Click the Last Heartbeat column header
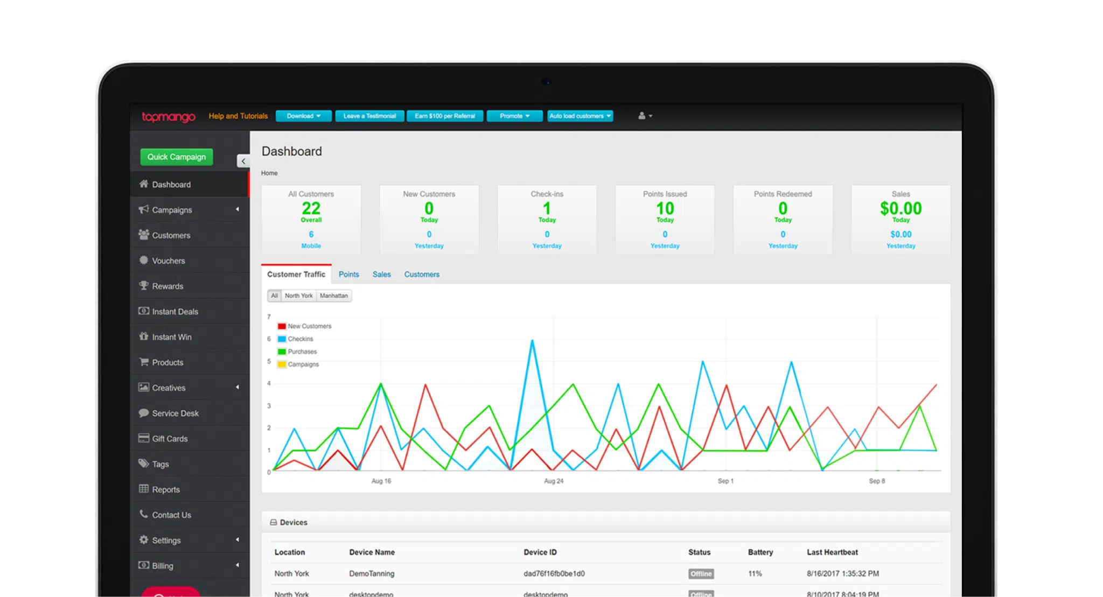 (832, 552)
